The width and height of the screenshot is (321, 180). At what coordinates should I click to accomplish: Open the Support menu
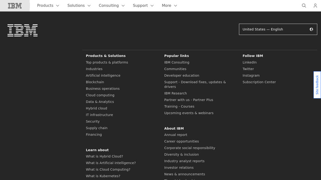point(143,6)
